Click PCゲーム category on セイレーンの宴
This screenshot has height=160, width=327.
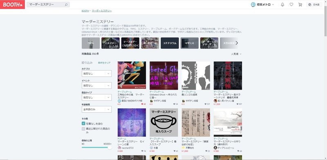pos(122,139)
